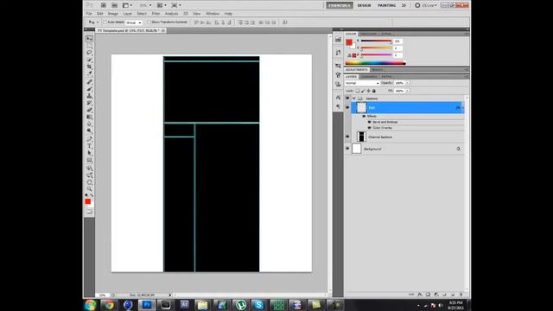Open the Filter menu

coord(156,14)
